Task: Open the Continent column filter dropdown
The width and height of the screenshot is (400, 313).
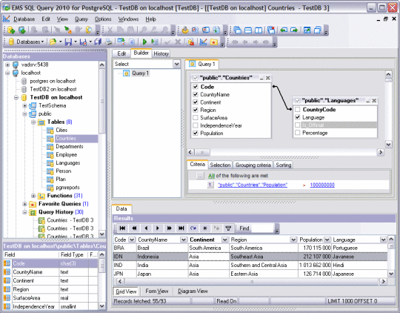Action: [x=224, y=240]
